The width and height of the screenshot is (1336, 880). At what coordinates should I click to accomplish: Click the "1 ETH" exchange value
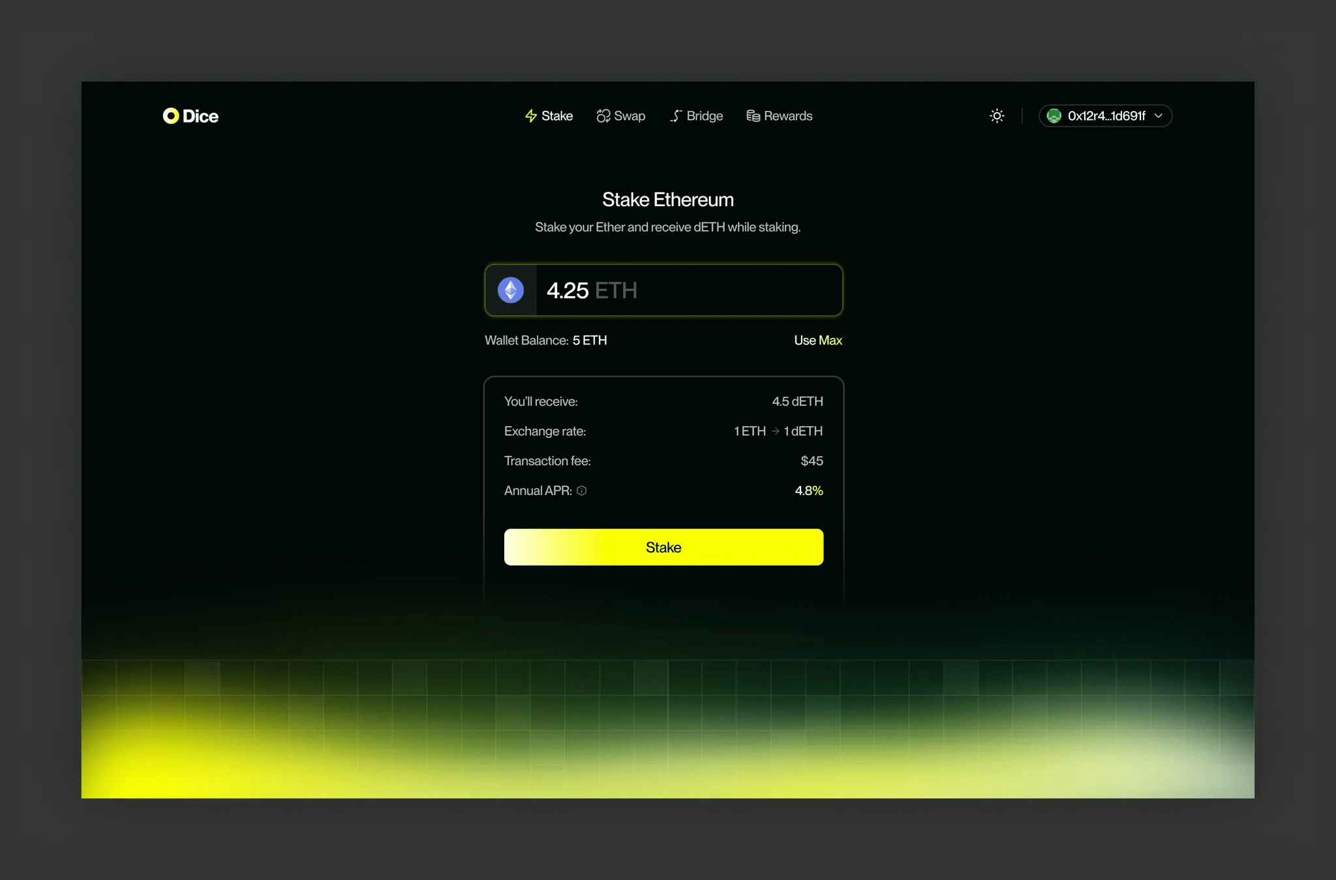pyautogui.click(x=750, y=431)
